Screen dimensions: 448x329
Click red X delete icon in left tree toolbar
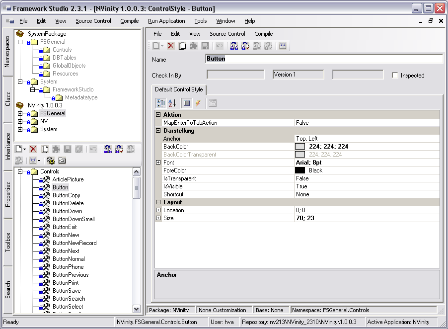pos(33,149)
